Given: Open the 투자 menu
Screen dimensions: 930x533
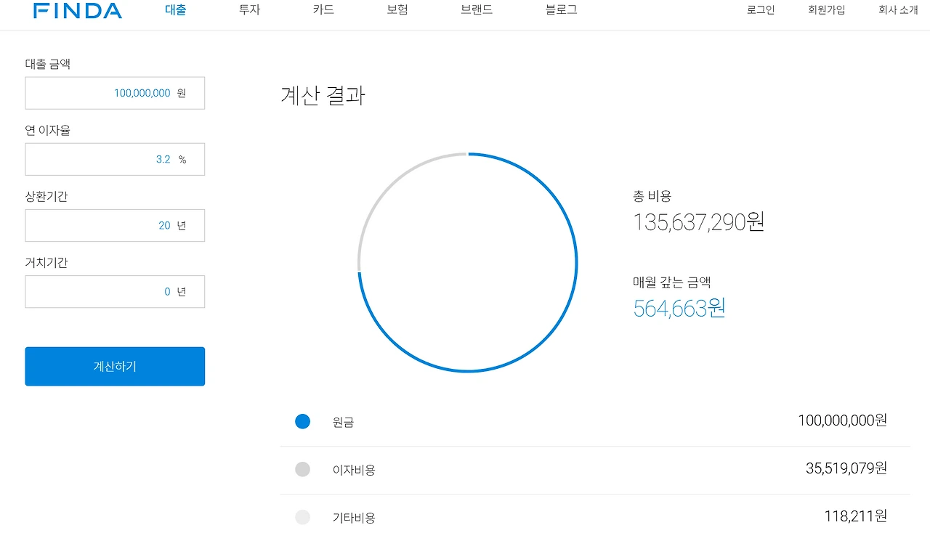Looking at the screenshot, I should point(248,10).
